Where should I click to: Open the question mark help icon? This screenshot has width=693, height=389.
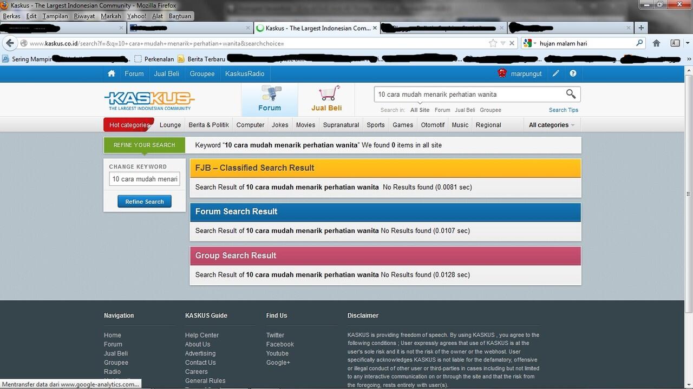point(573,73)
